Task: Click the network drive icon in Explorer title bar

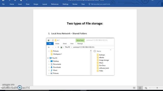Action: click(x=48, y=40)
